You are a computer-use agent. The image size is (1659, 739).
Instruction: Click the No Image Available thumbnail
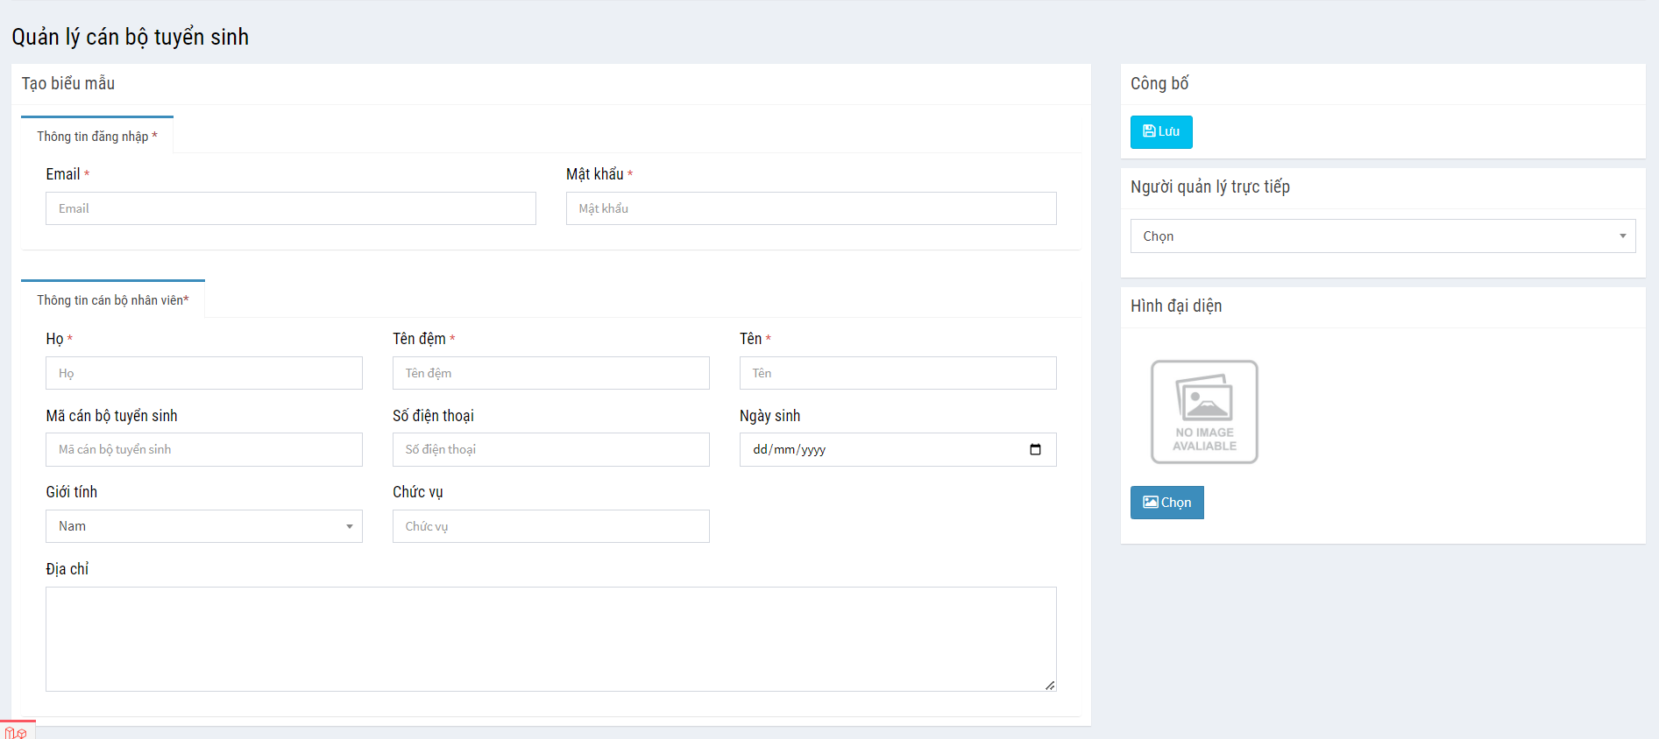[x=1203, y=412]
